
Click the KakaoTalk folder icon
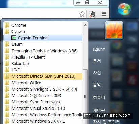7,63
